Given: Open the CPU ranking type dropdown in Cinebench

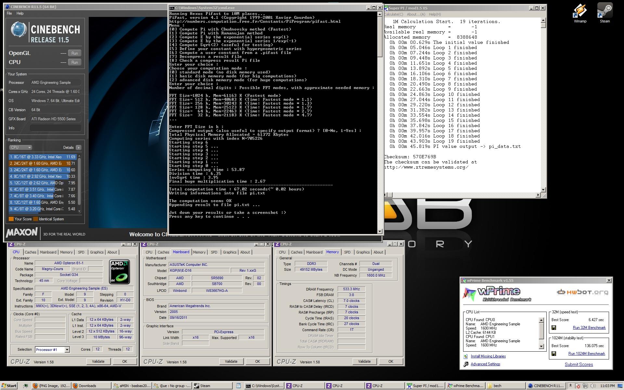Looking at the screenshot, I should (20, 148).
